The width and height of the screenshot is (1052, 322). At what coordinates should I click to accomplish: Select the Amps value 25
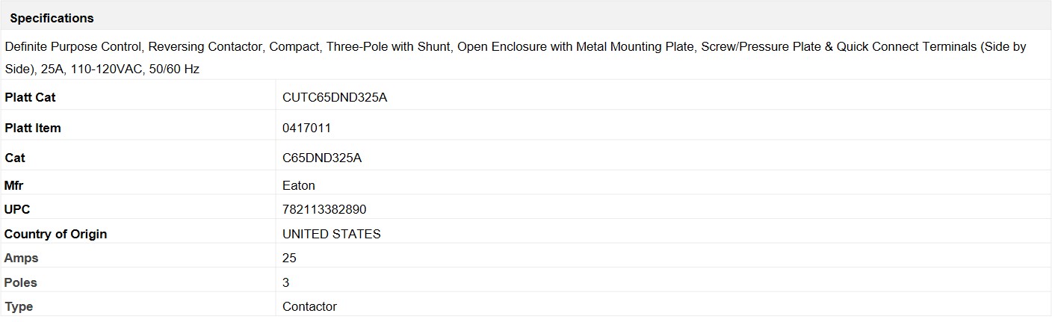289,258
